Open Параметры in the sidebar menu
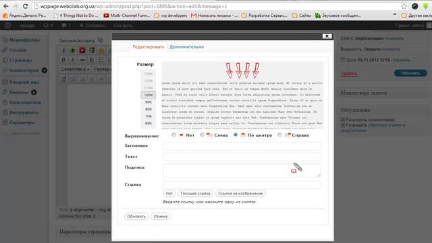Viewport: 432px width, 243px height. tap(22, 123)
